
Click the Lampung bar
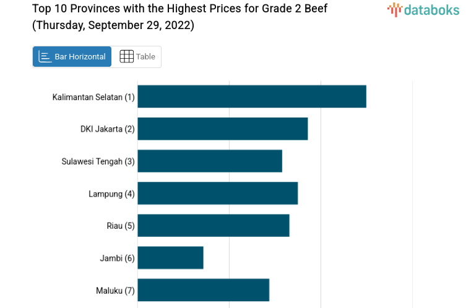coord(217,193)
